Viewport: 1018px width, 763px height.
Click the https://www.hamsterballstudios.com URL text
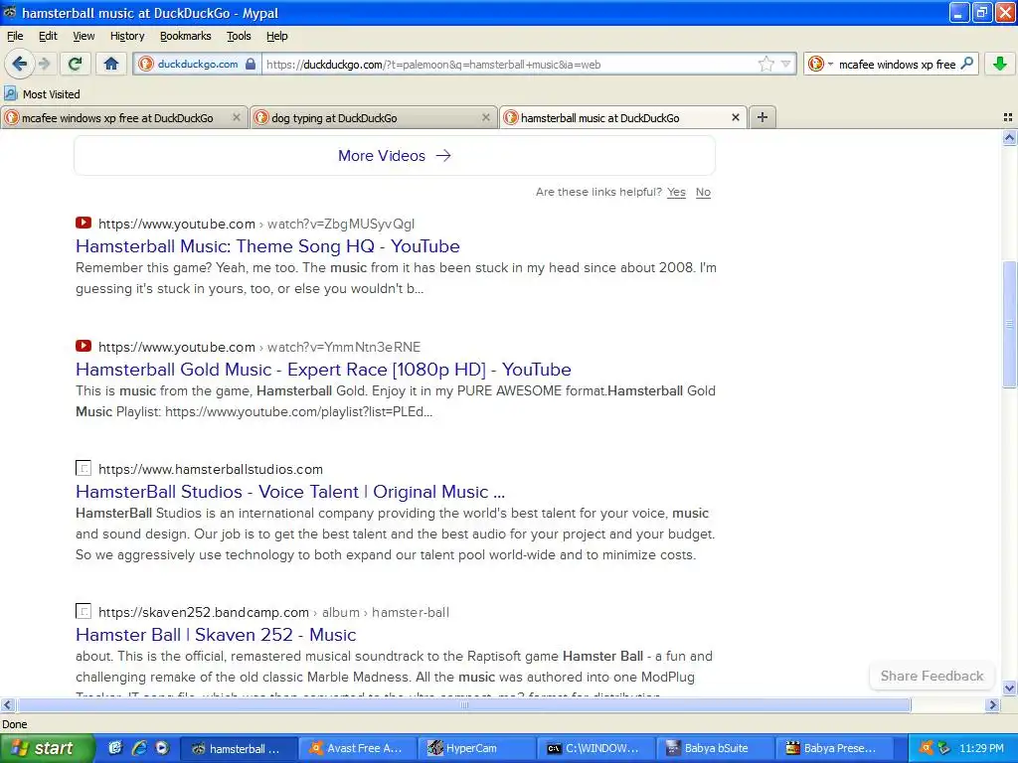click(211, 469)
